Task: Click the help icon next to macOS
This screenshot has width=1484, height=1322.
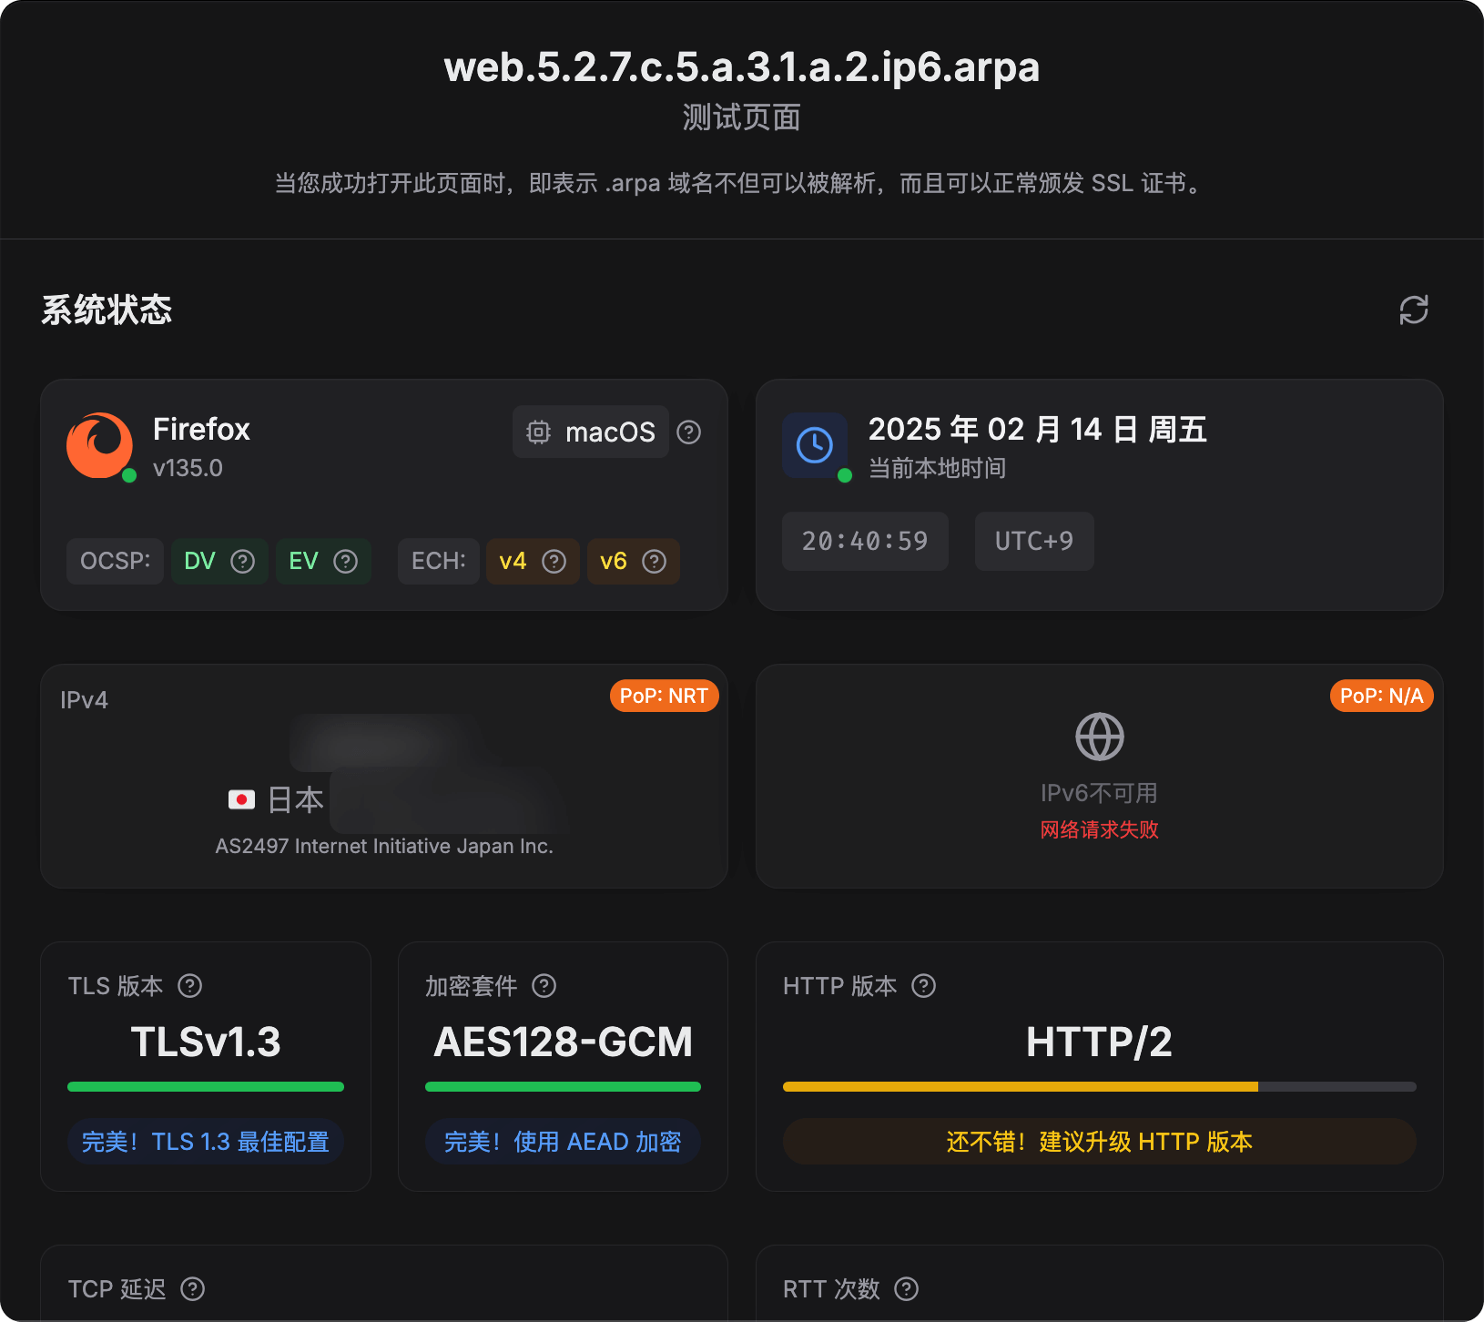Action: pos(689,432)
